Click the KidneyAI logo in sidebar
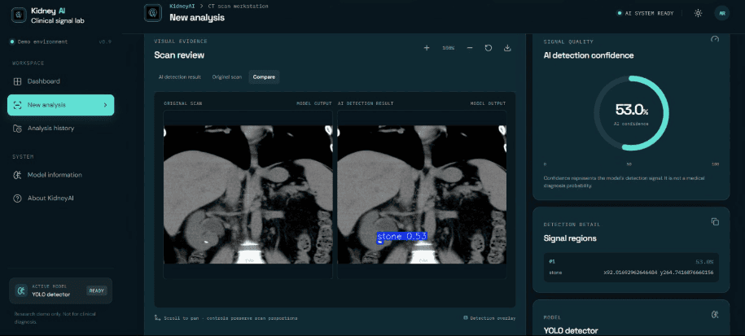The height and width of the screenshot is (336, 745). click(19, 15)
